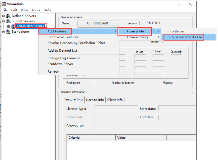
Task: Click the Number of servers field
Action: tap(143, 83)
